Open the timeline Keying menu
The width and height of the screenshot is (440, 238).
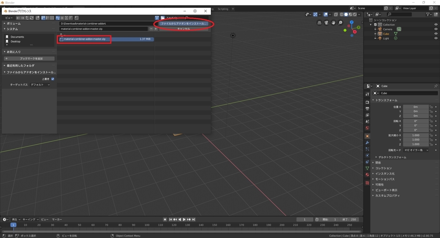coord(30,219)
